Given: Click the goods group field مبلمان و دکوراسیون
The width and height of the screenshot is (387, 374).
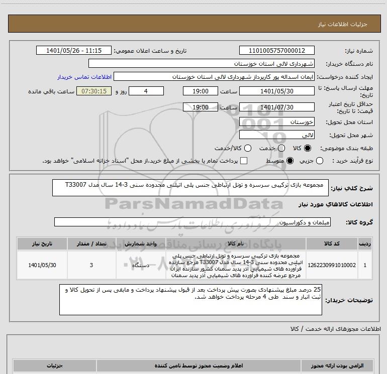Looking at the screenshot, I should [x=192, y=222].
